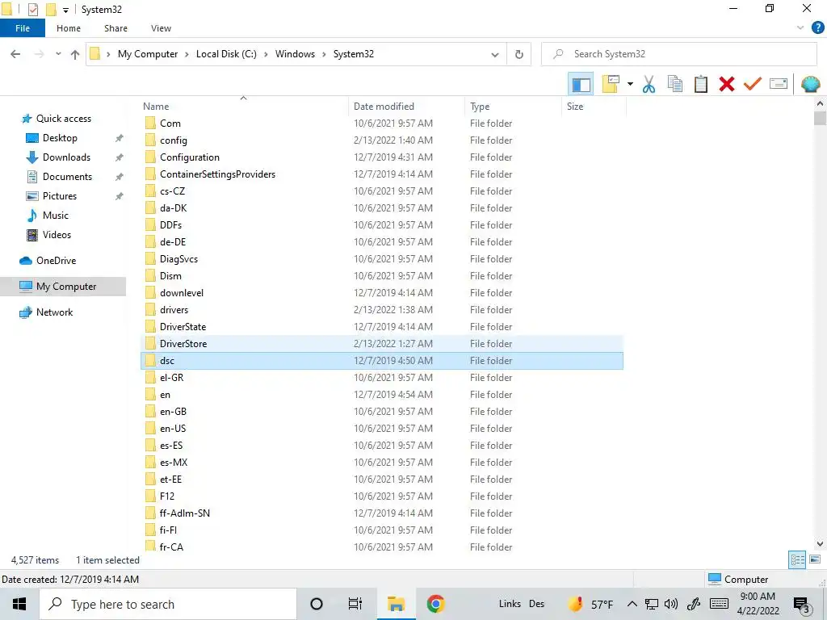The image size is (827, 620).
Task: Click the scrollbar down arrow
Action: (820, 543)
